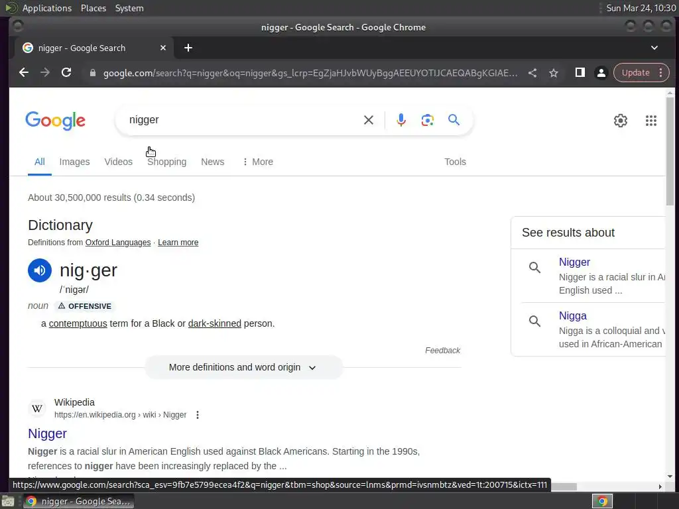Open the Oxford Languages link

[118, 243]
